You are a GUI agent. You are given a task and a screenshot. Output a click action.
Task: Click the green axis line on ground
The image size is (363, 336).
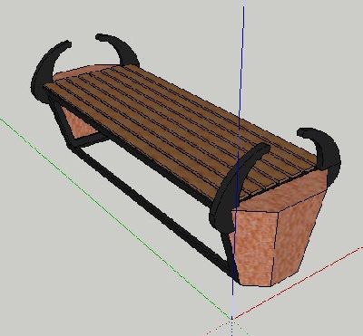click(x=115, y=218)
